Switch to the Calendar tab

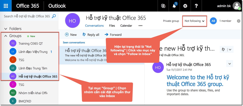126,26
